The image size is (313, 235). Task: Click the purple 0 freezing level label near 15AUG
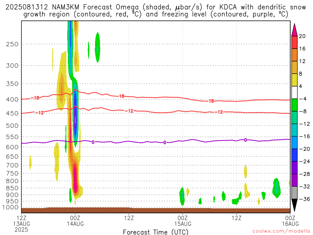(x=165, y=143)
